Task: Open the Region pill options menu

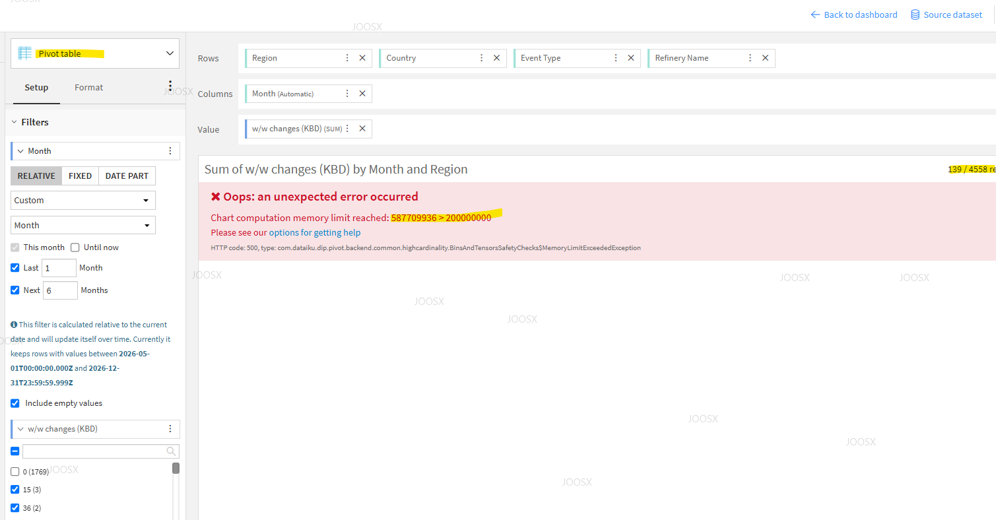Action: (x=347, y=58)
